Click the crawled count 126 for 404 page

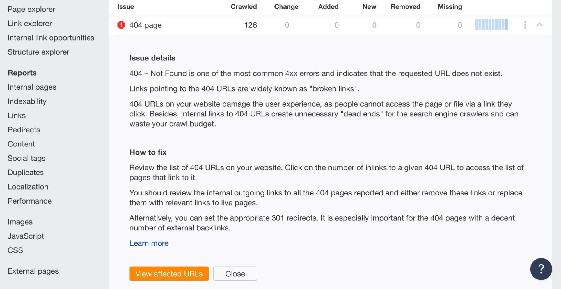[x=250, y=25]
